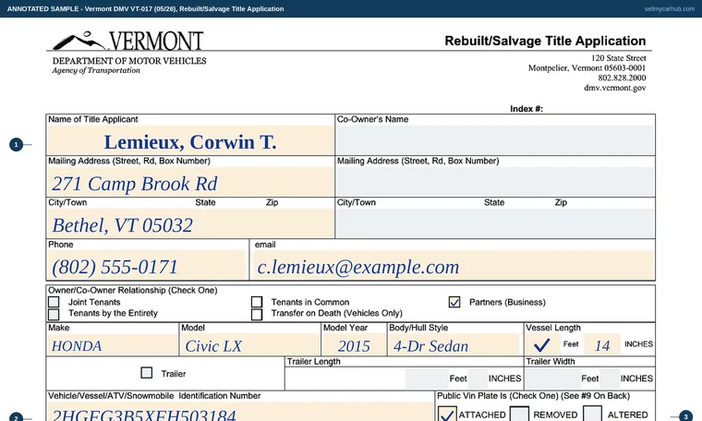Check the Tenants by the Entirety box
Viewport: 702px width, 421px height.
click(x=54, y=314)
